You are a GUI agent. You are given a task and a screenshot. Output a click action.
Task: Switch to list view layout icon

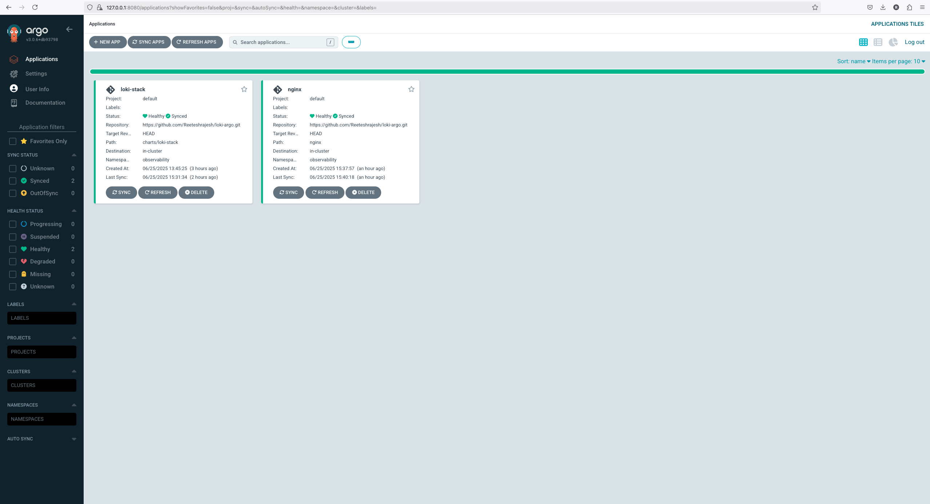click(x=878, y=42)
